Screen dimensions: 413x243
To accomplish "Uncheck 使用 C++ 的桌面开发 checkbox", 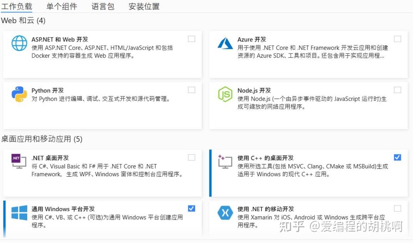I will click(x=397, y=157).
